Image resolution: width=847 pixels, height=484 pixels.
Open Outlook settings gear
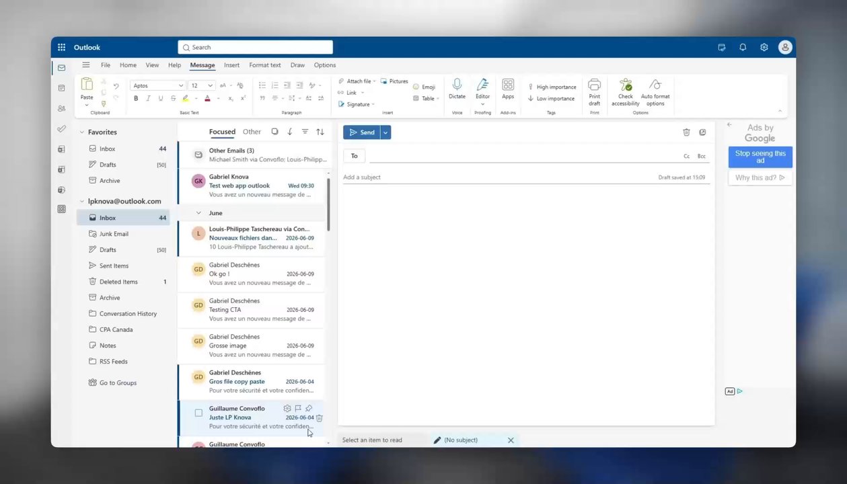[x=764, y=47]
